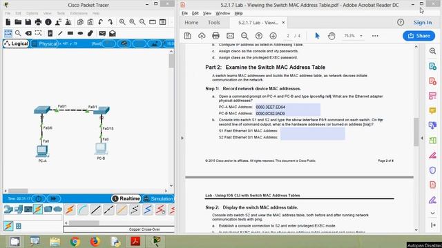Collapse the Acrobat right tools pane
This screenshot has width=442, height=248.
pyautogui.click(x=422, y=138)
